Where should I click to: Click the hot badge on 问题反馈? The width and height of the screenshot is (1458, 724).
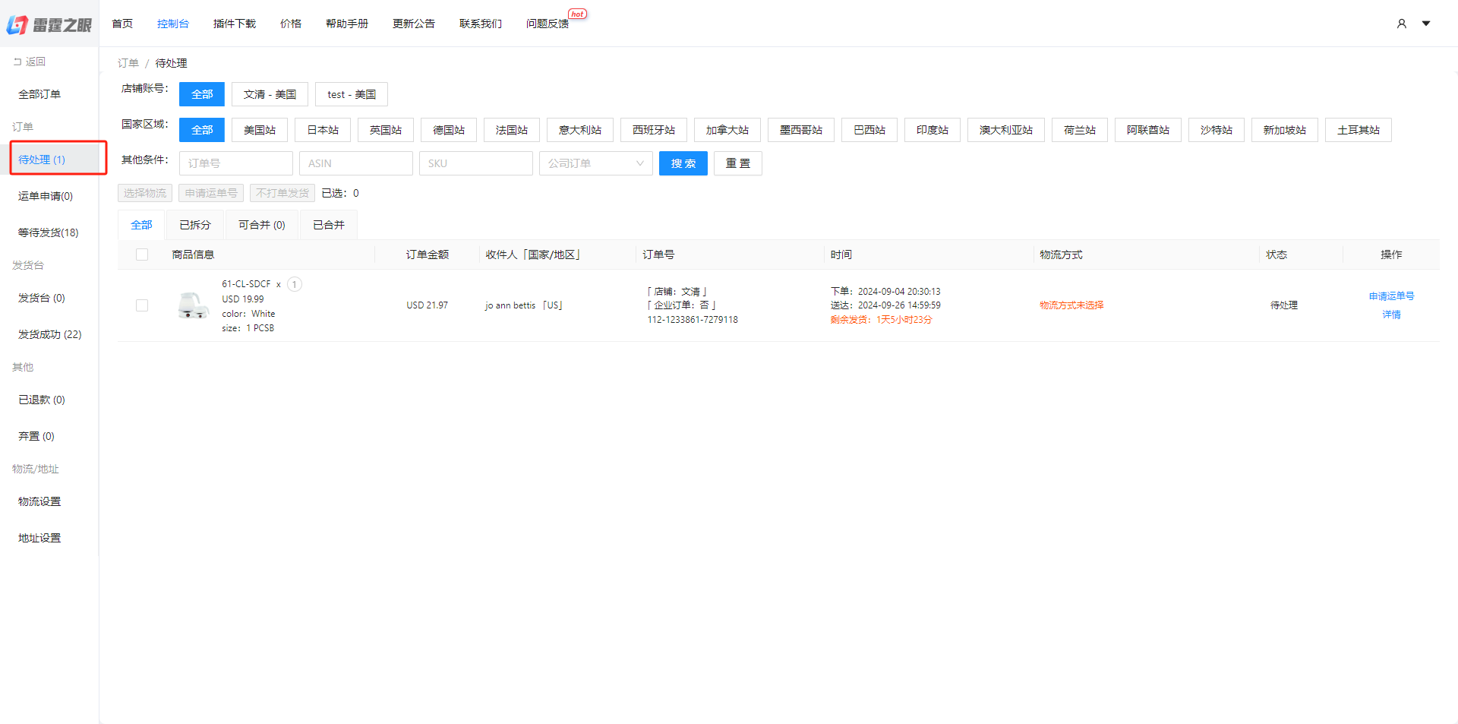pos(577,13)
